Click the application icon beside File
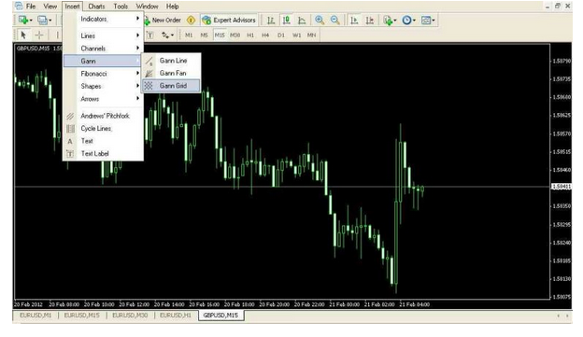Image resolution: width=583 pixels, height=337 pixels. point(19,7)
